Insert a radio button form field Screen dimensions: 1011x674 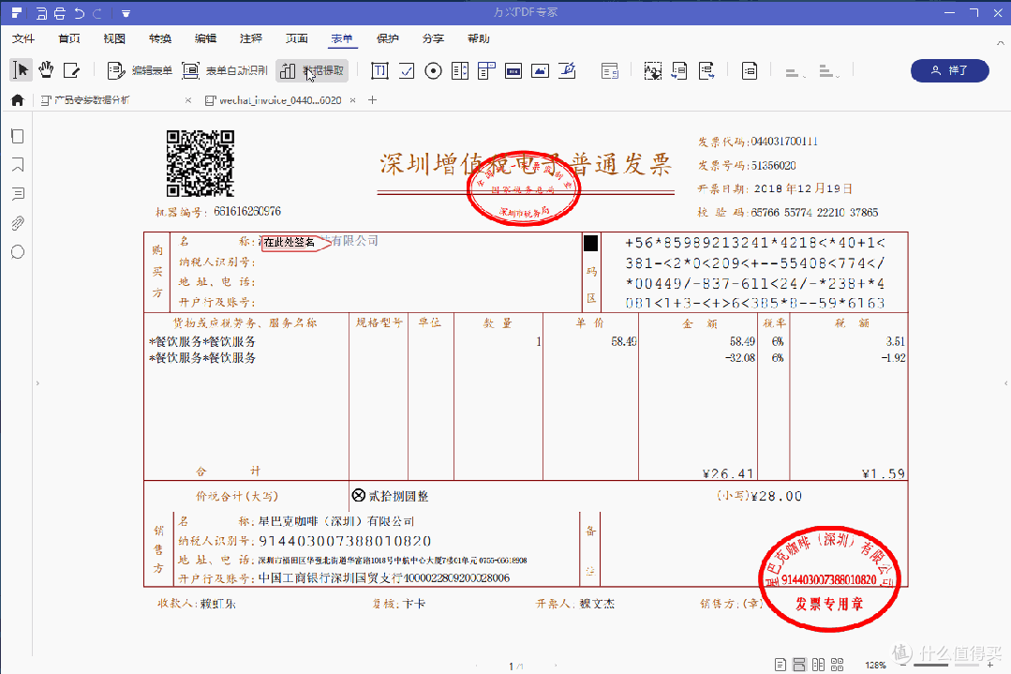pyautogui.click(x=433, y=70)
